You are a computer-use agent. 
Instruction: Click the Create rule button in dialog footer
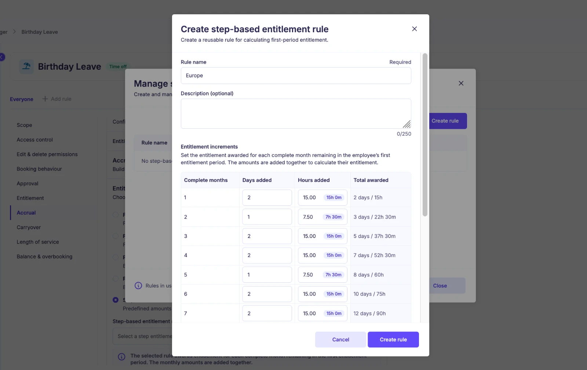(393, 340)
